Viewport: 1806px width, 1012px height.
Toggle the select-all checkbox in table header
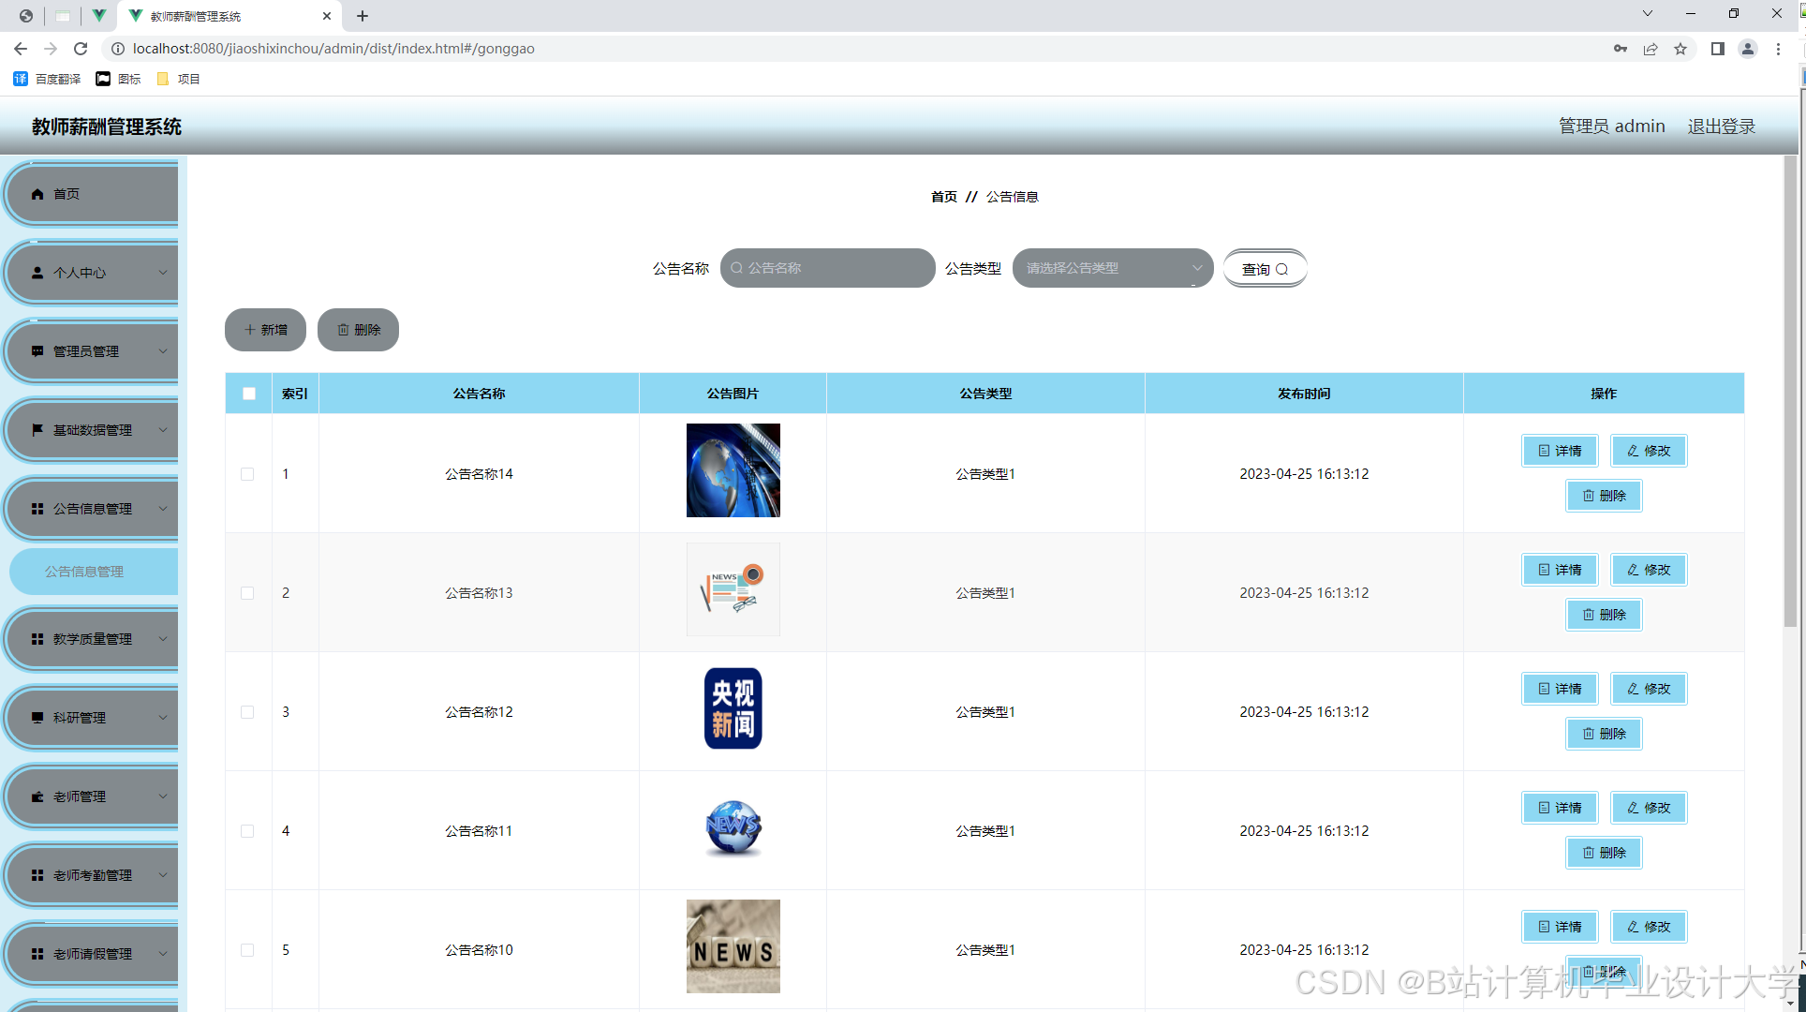[x=249, y=394]
